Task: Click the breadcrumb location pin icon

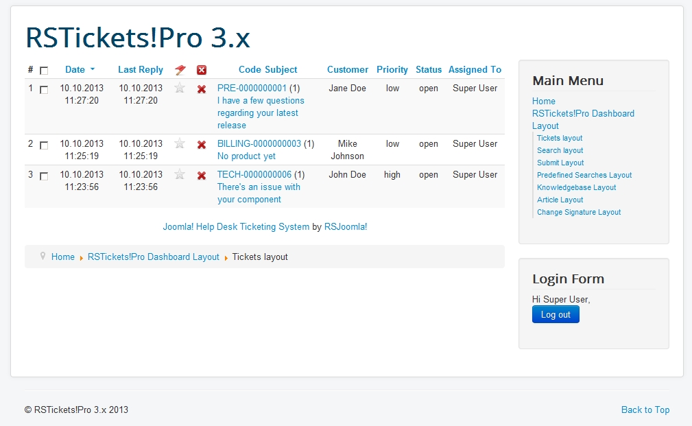Action: 43,256
